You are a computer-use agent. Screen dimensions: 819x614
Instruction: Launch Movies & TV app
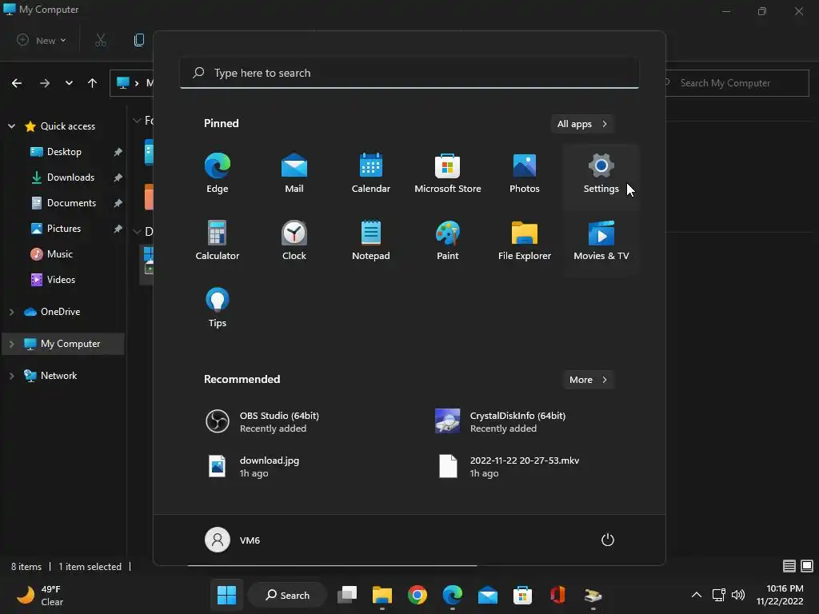click(601, 241)
